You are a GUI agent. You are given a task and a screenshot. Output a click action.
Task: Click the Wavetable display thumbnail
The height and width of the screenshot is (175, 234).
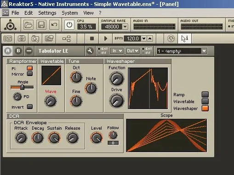pyautogui.click(x=51, y=76)
